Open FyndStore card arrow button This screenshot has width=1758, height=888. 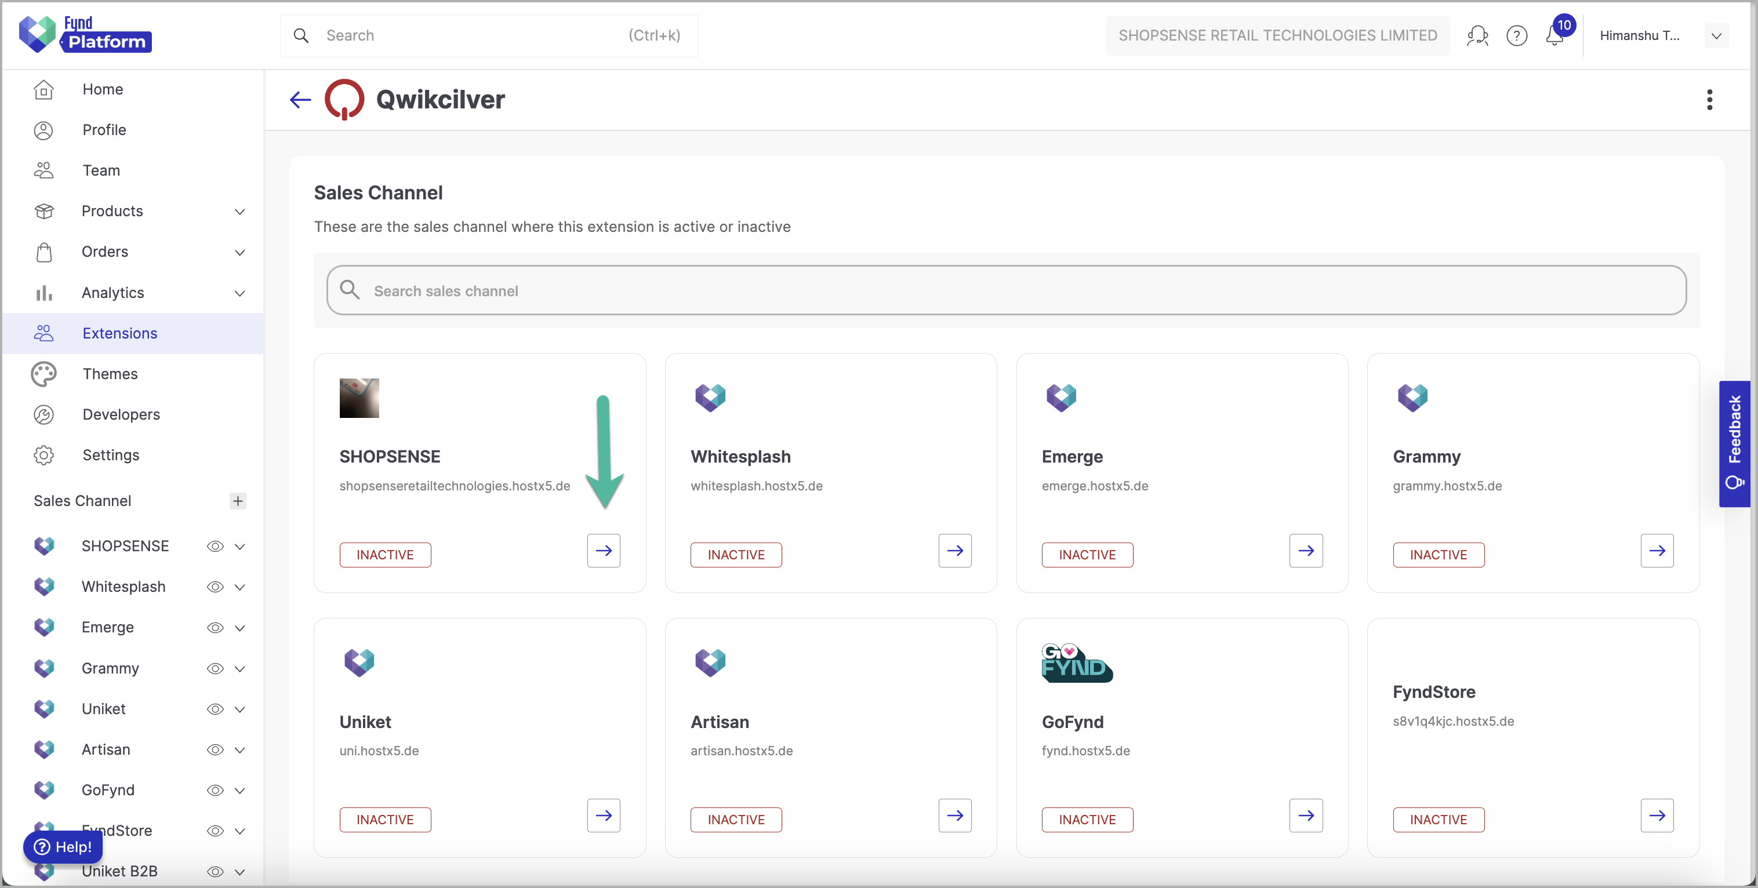[x=1657, y=815]
